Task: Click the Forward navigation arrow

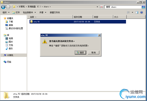Action: pos(8,7)
